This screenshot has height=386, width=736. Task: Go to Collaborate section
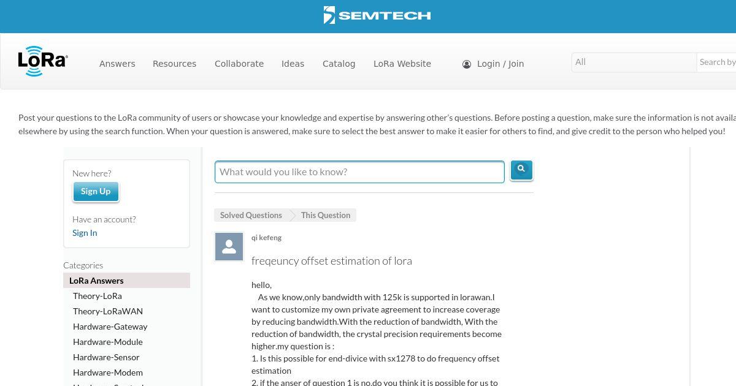(x=239, y=64)
